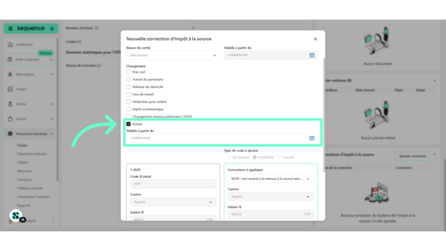Open Canton dropdown under Code IS initial

coord(173,202)
